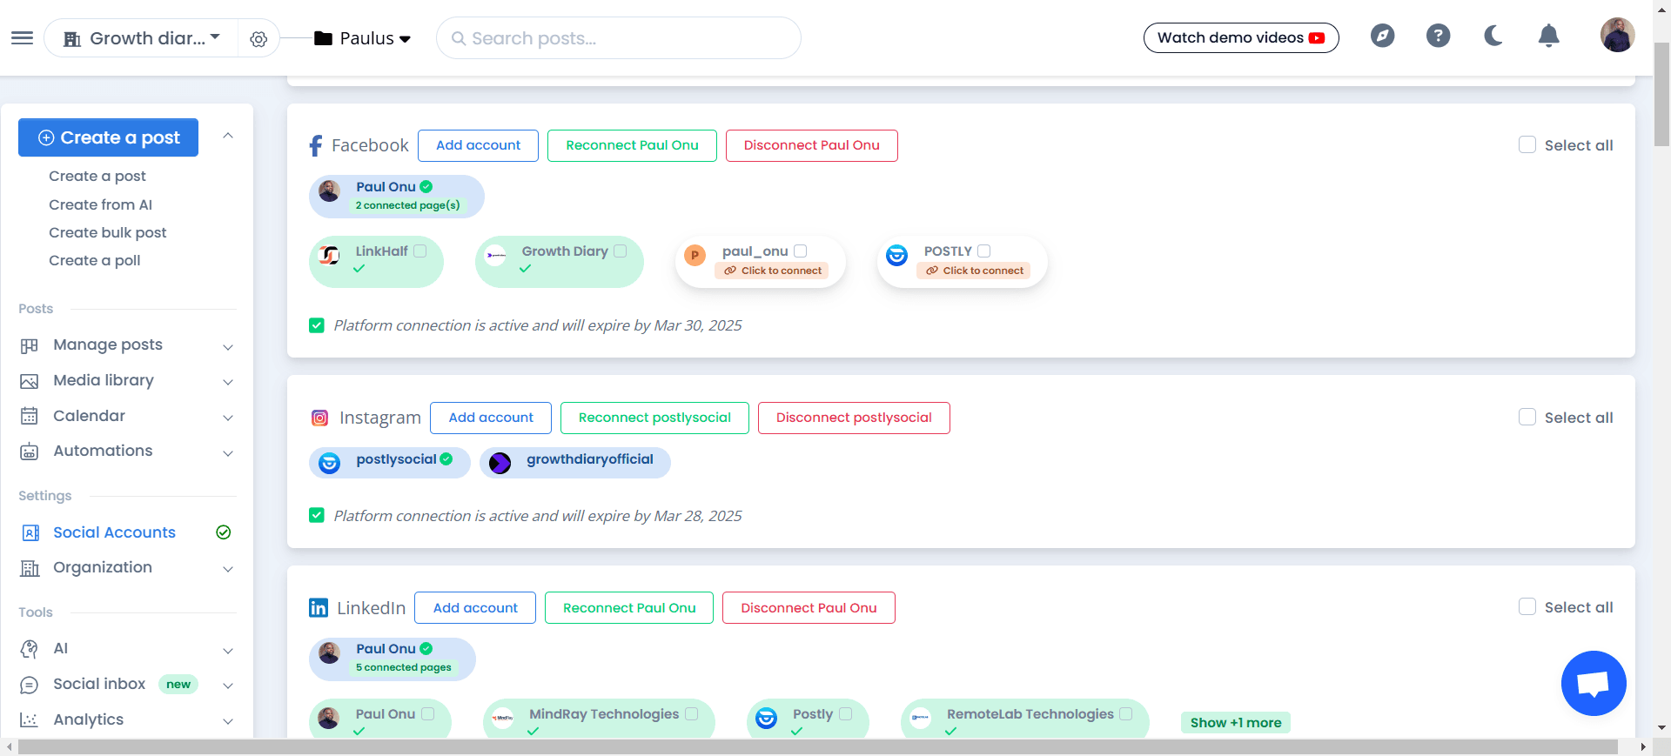Focus the Search posts input field
The width and height of the screenshot is (1671, 756).
tap(618, 38)
